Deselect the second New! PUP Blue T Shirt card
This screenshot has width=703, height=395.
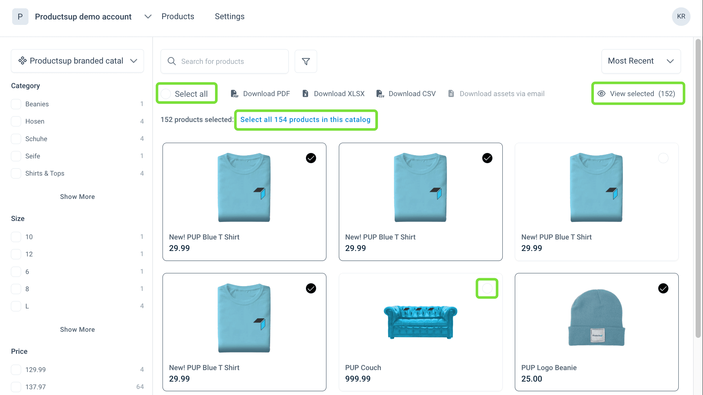pos(487,158)
